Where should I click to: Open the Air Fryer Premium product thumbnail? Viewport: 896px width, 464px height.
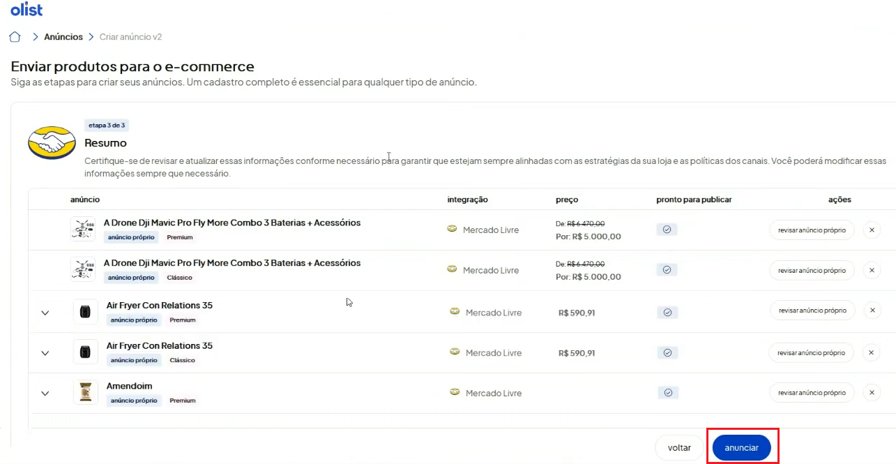coord(86,312)
